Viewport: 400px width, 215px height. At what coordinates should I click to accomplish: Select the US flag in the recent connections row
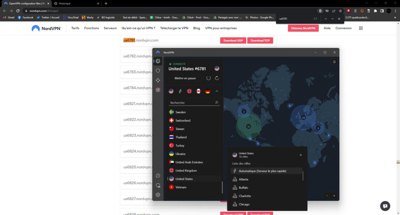coord(171,91)
